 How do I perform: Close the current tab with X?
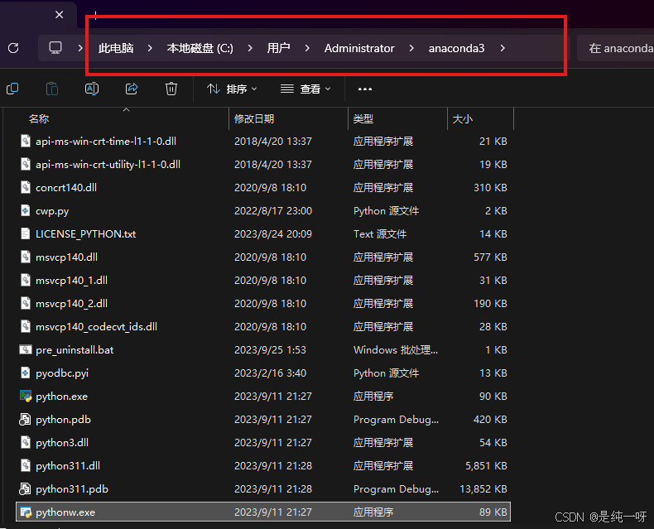click(60, 15)
